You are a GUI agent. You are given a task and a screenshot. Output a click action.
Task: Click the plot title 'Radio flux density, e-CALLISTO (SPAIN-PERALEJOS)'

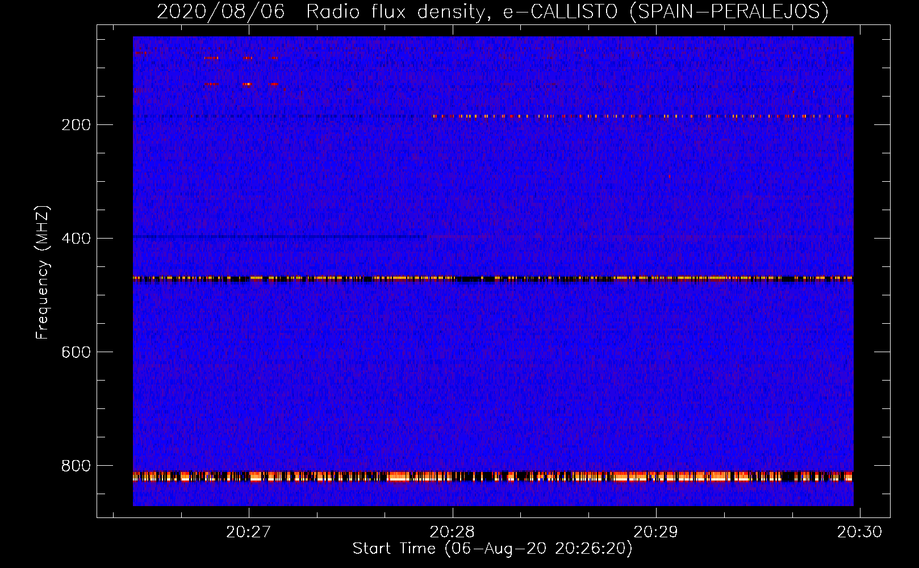(x=567, y=11)
